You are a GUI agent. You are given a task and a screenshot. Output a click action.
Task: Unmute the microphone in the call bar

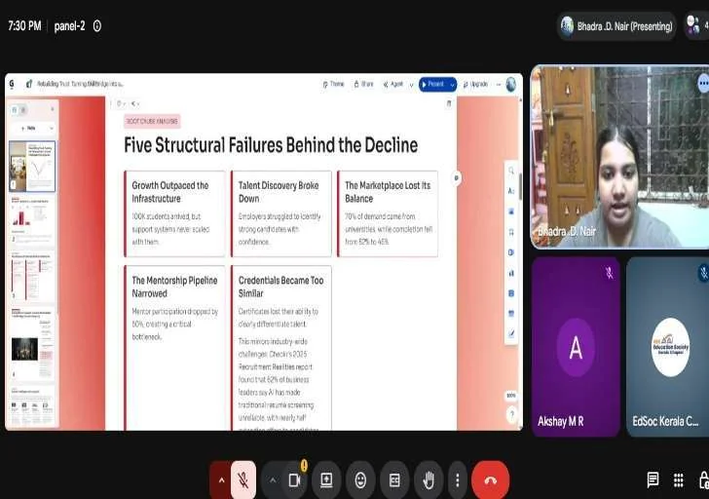[243, 480]
